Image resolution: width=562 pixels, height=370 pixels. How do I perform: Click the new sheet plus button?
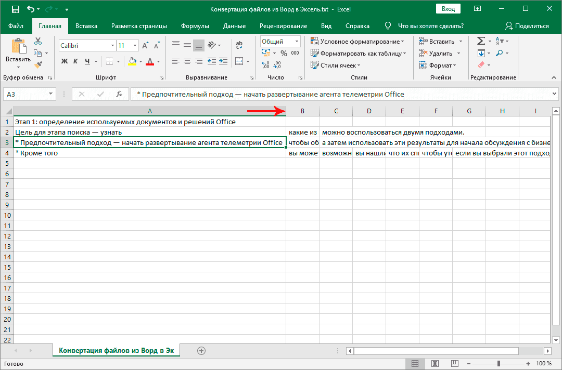[201, 351]
